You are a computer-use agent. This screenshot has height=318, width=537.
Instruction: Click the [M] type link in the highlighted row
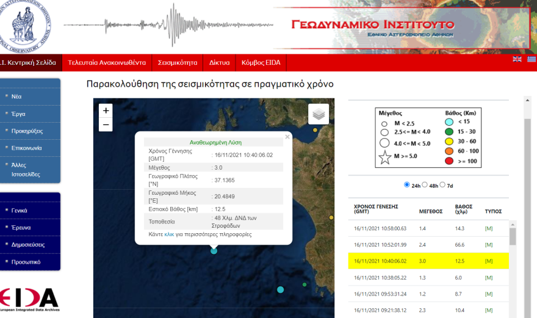pyautogui.click(x=489, y=261)
